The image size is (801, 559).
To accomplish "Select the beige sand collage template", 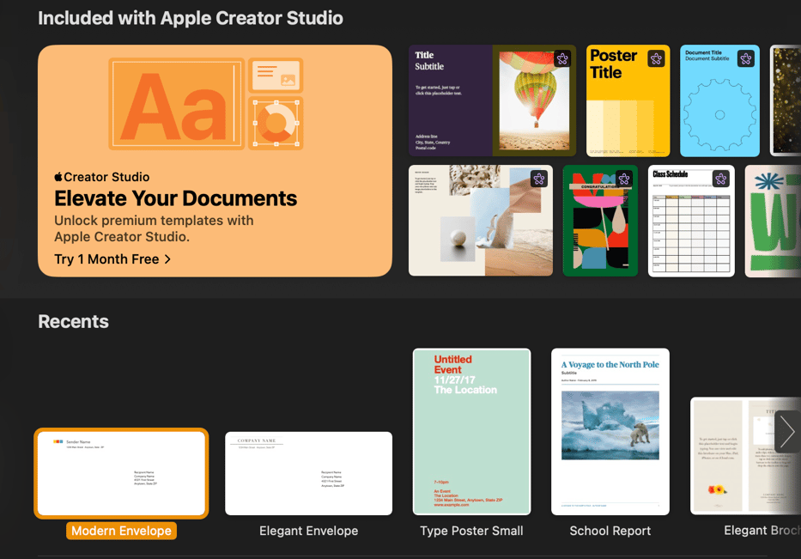I will (481, 220).
